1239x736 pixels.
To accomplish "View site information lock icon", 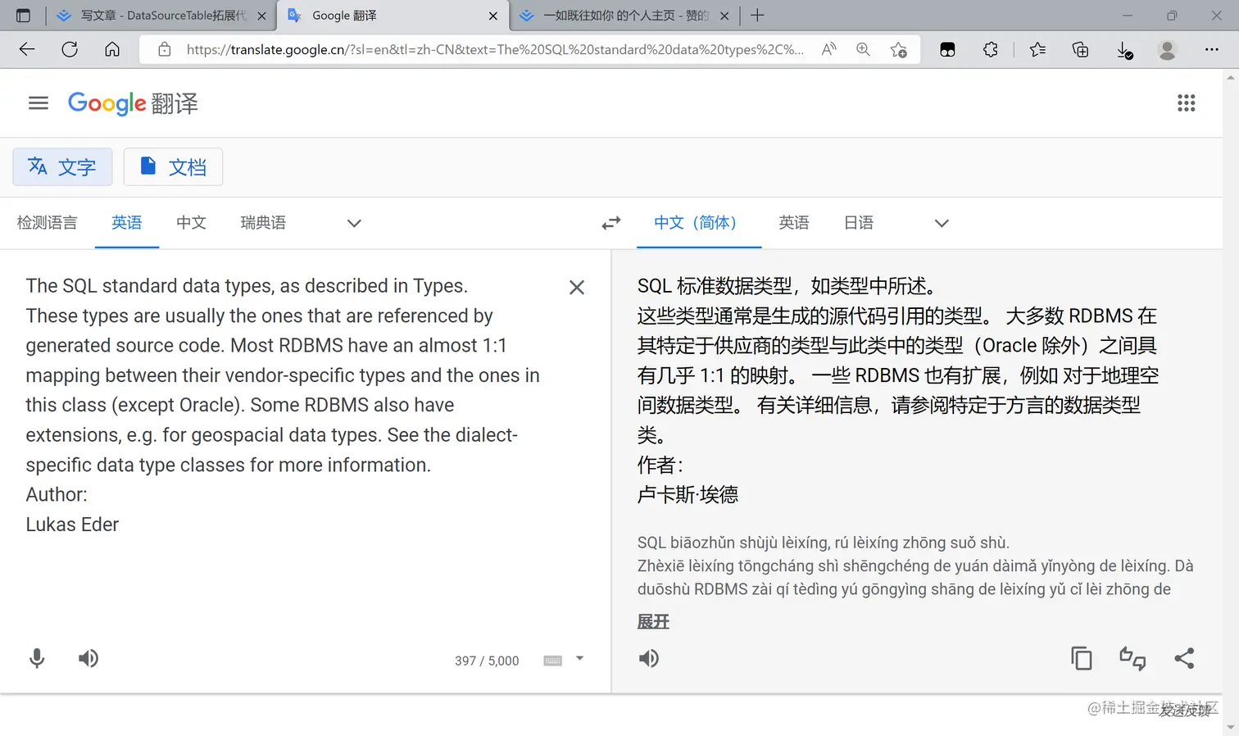I will 165,49.
